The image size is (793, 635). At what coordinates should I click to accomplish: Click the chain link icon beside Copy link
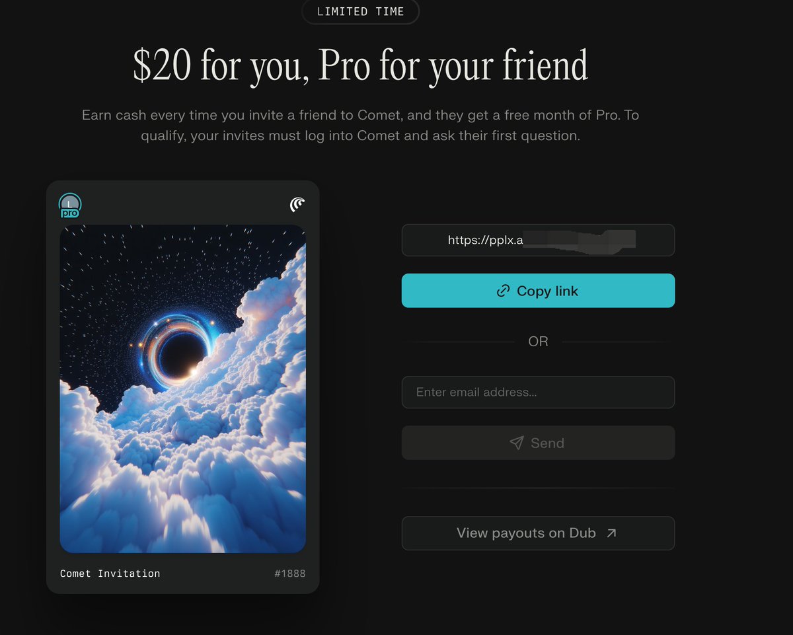coord(503,291)
